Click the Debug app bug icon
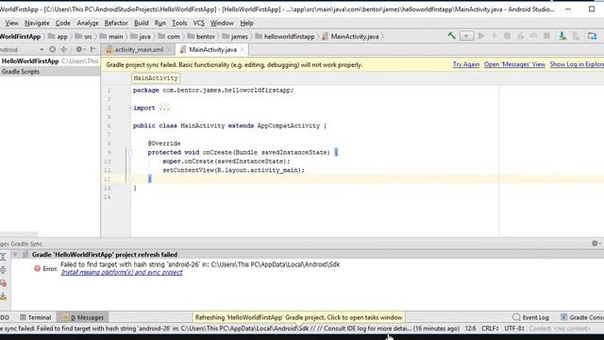 coord(508,36)
